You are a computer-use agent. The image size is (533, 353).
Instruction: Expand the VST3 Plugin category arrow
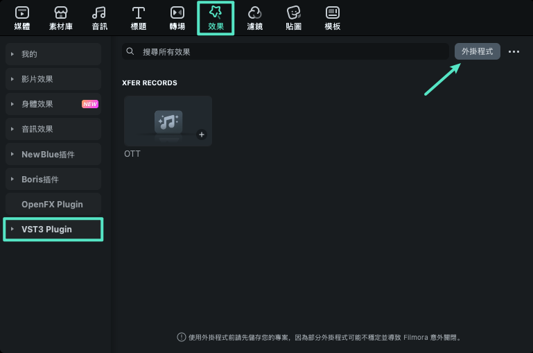click(x=12, y=229)
